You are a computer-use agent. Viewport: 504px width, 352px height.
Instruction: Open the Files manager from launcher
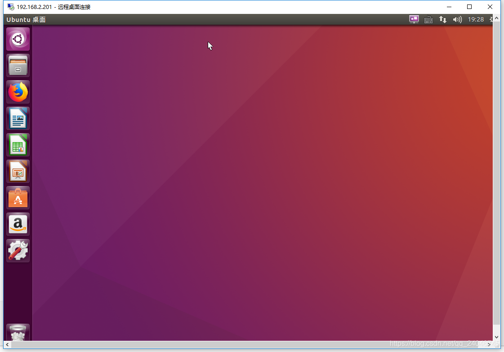[18, 65]
